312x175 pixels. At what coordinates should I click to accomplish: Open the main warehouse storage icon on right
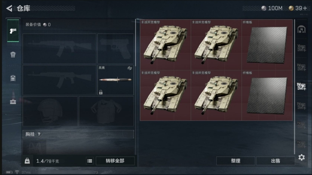pos(301,29)
